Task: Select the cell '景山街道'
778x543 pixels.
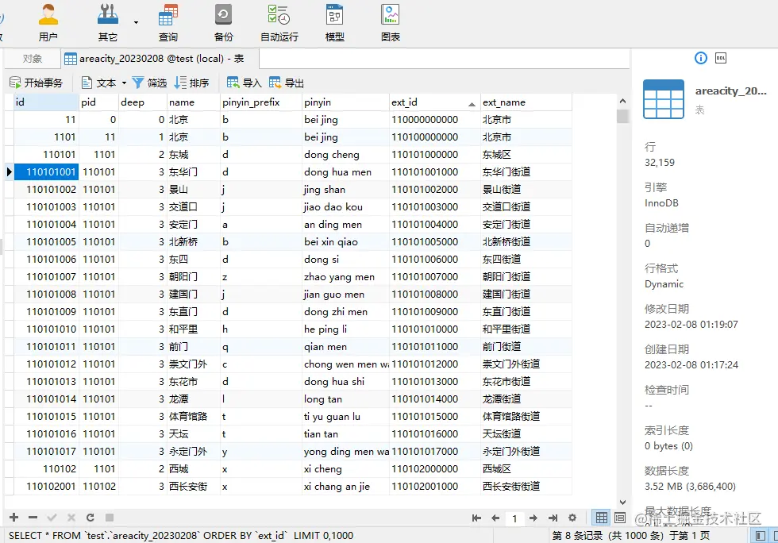Action: pos(526,189)
